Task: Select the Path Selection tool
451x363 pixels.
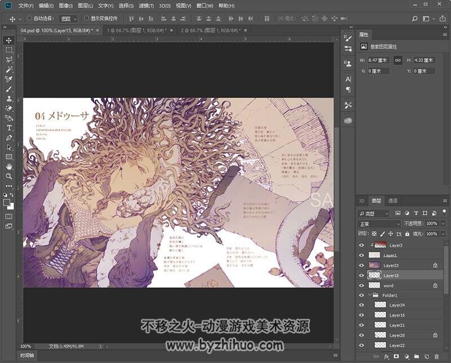Action: click(9, 147)
